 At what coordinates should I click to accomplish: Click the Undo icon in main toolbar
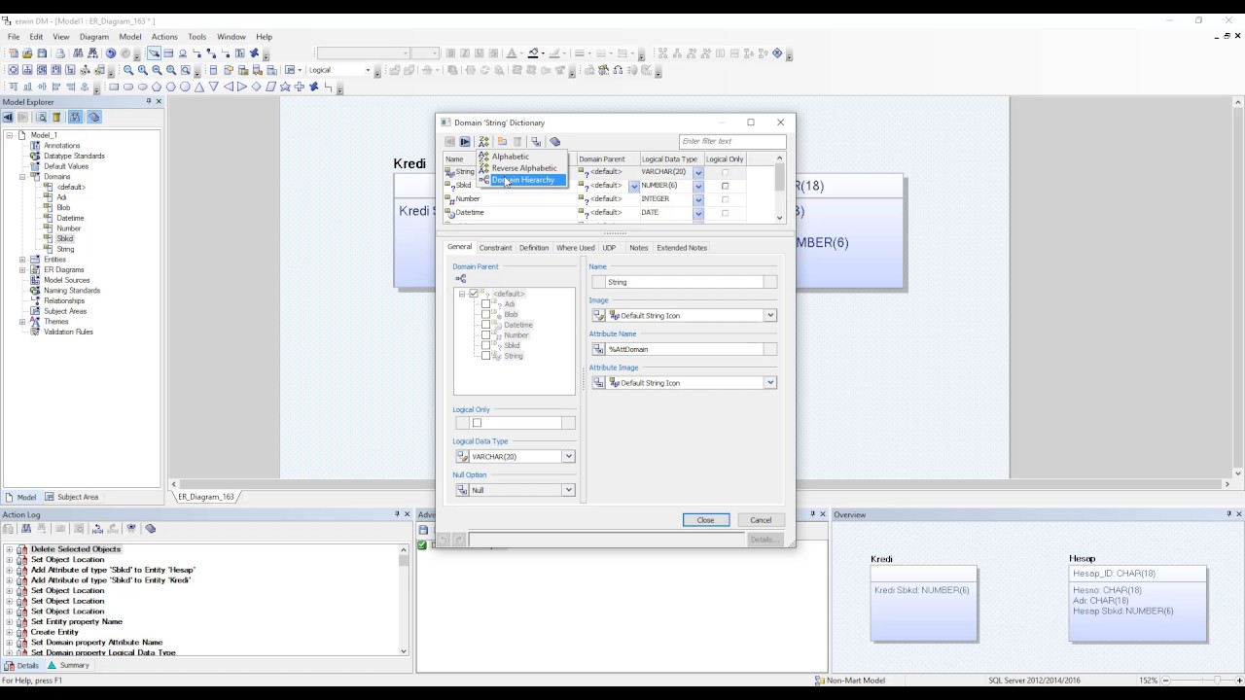point(111,53)
